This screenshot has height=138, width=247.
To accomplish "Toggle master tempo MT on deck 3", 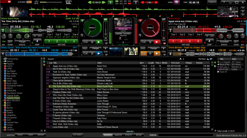I will (105, 20).
